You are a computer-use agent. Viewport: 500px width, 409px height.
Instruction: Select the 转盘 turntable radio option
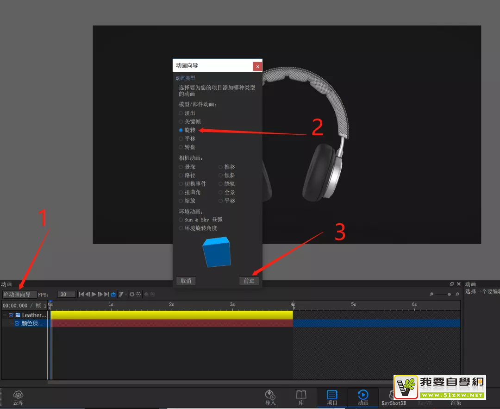click(x=181, y=147)
